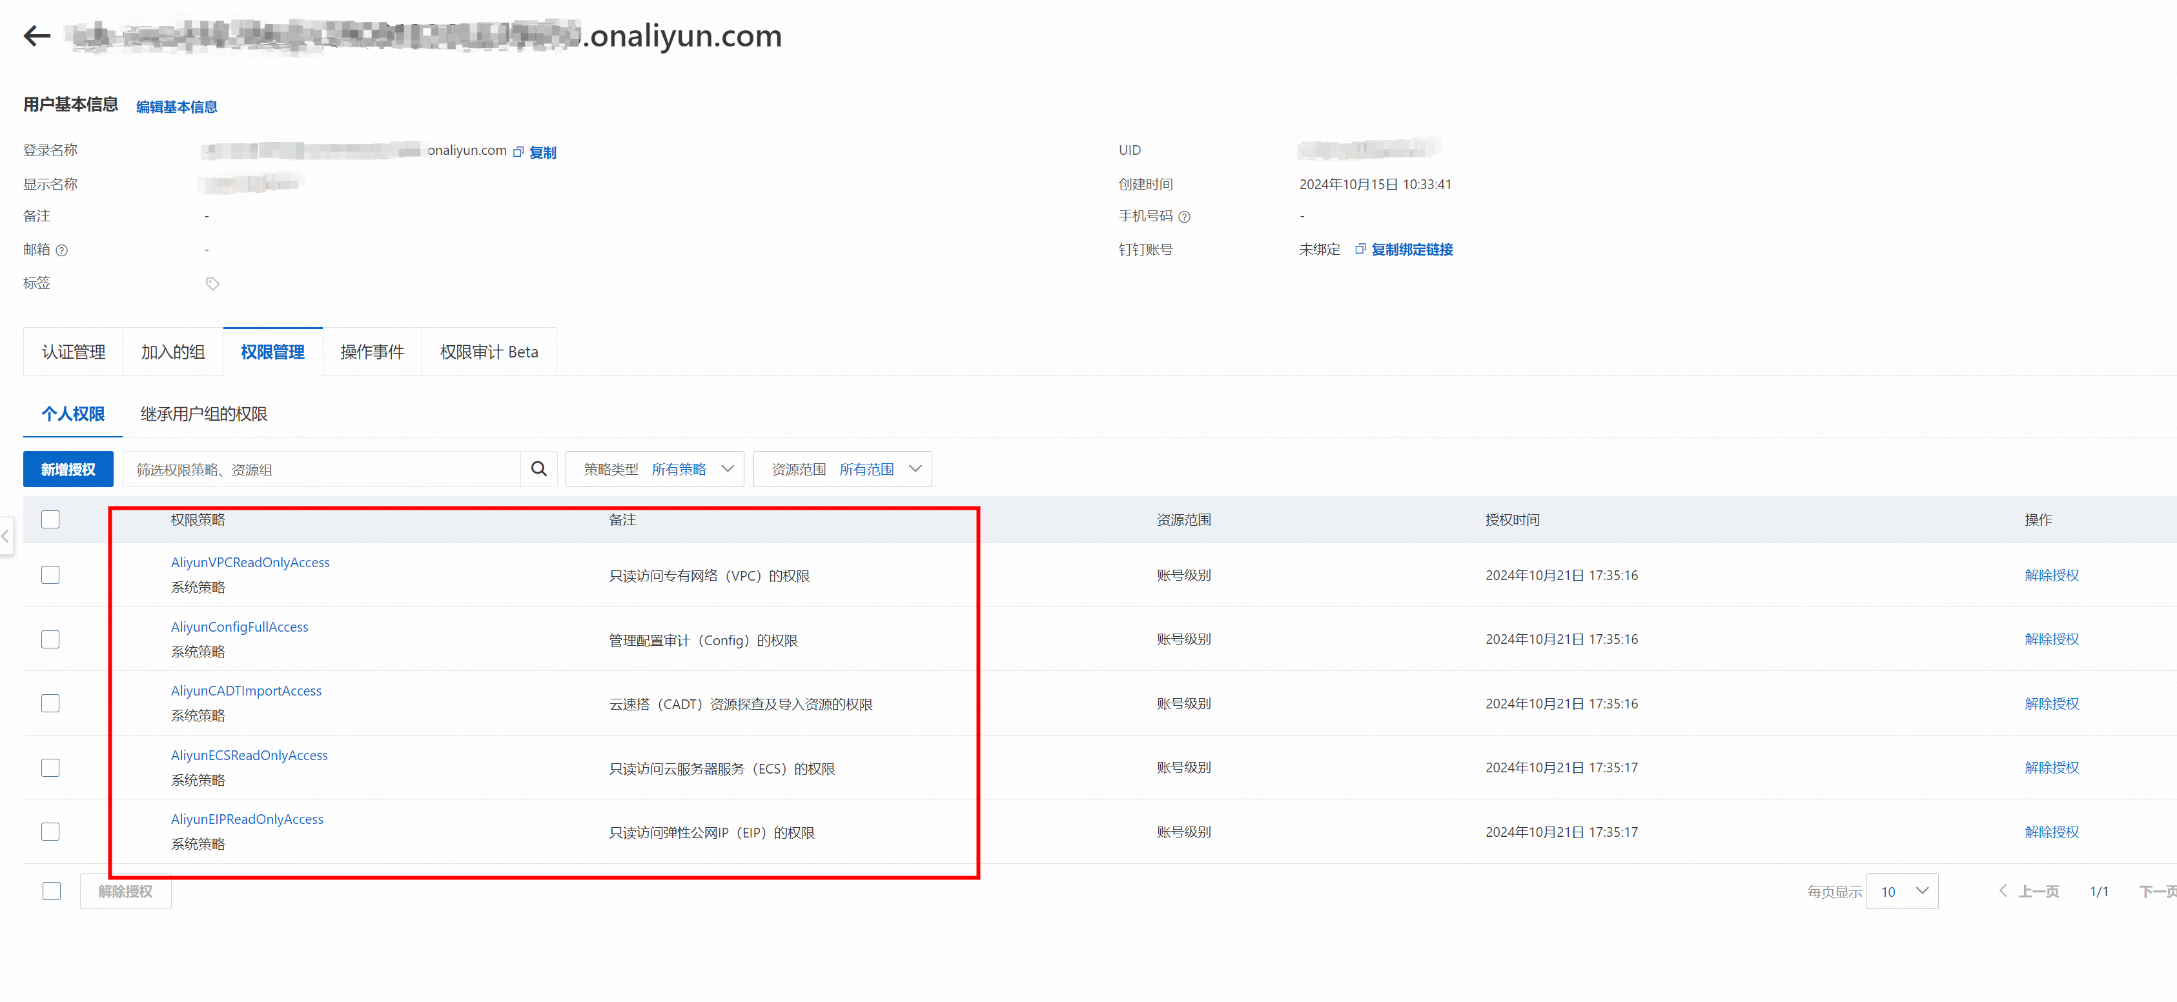Check the AliyunVPCReadOnlyAccess row checkbox
The height and width of the screenshot is (1002, 2177).
pos(51,574)
